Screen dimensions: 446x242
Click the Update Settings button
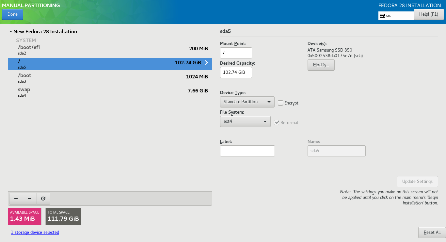coord(417,182)
